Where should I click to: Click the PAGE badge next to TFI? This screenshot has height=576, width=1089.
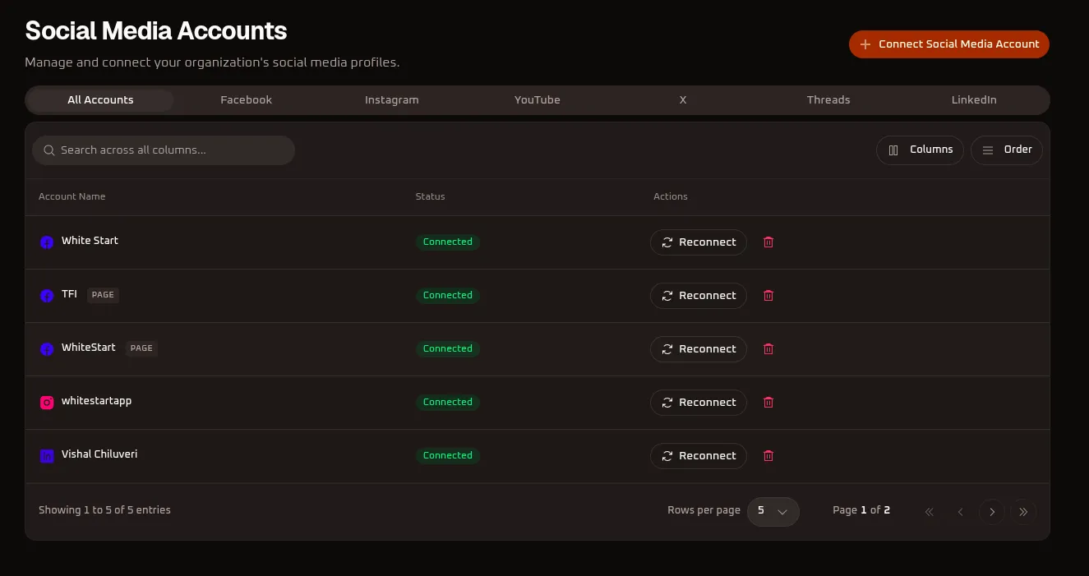point(103,295)
